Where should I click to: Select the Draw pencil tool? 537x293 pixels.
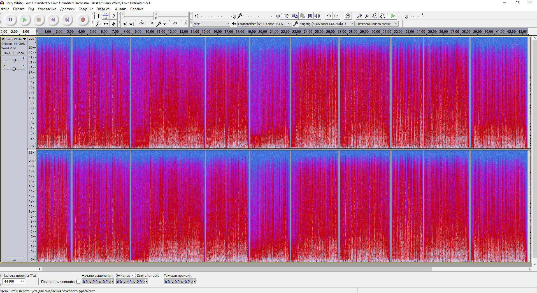click(114, 16)
